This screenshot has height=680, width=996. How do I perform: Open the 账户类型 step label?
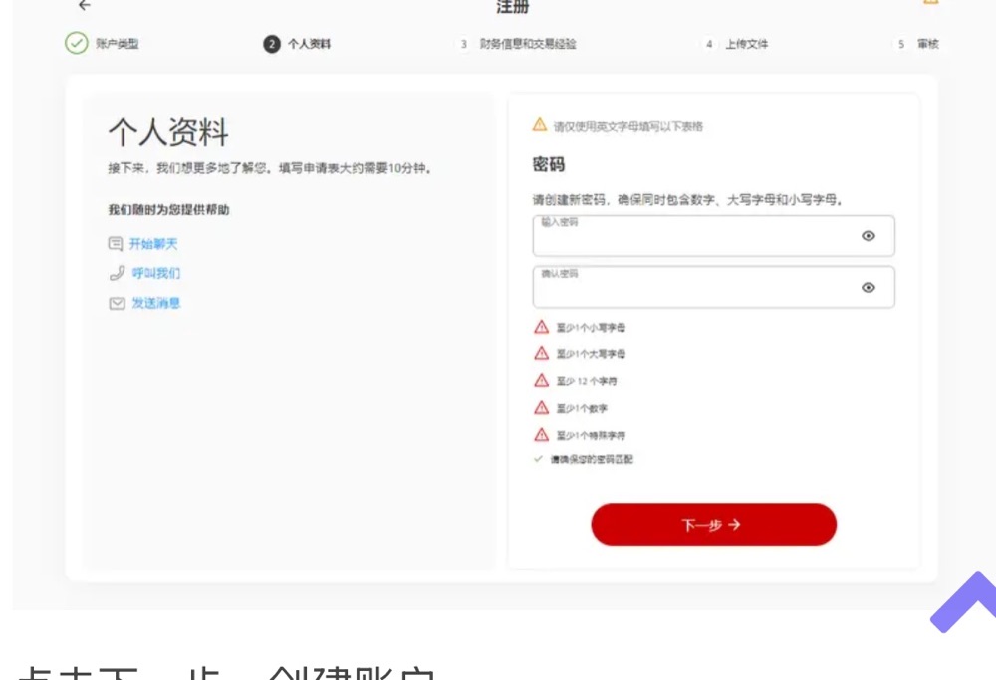click(x=118, y=44)
